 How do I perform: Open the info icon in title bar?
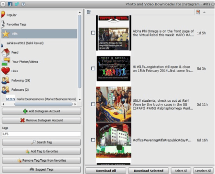coord(23,4)
